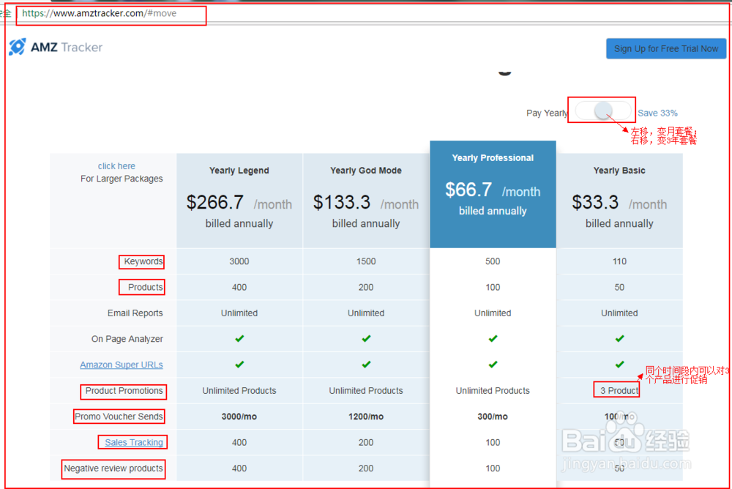This screenshot has height=489, width=732.
Task: Click the $266.7 per month price
Action: pos(239,203)
